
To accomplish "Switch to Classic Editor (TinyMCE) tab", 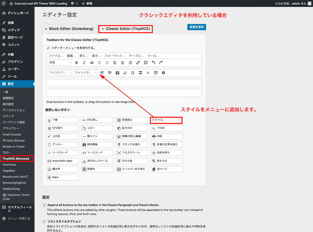I will pos(126,29).
